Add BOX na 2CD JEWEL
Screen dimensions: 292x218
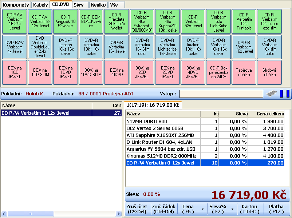pos(142,72)
